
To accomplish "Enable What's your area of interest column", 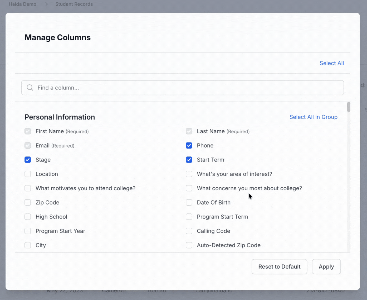I will click(x=189, y=174).
